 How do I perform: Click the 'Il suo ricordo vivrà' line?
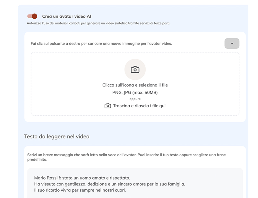tap(80, 190)
